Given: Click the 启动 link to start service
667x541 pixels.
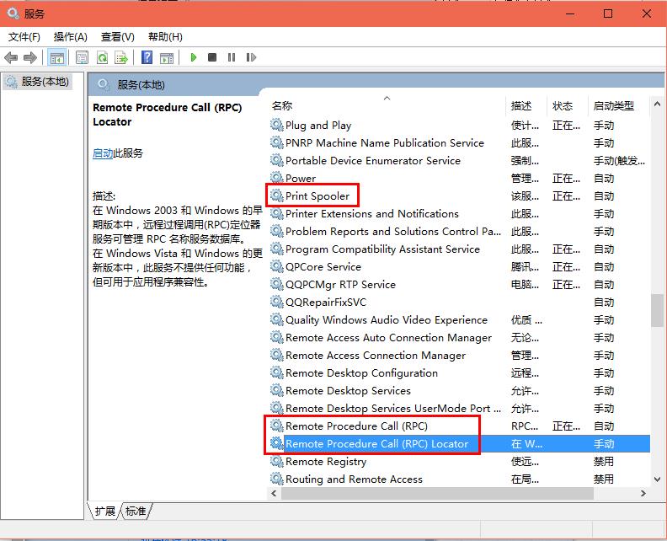Looking at the screenshot, I should [x=103, y=153].
